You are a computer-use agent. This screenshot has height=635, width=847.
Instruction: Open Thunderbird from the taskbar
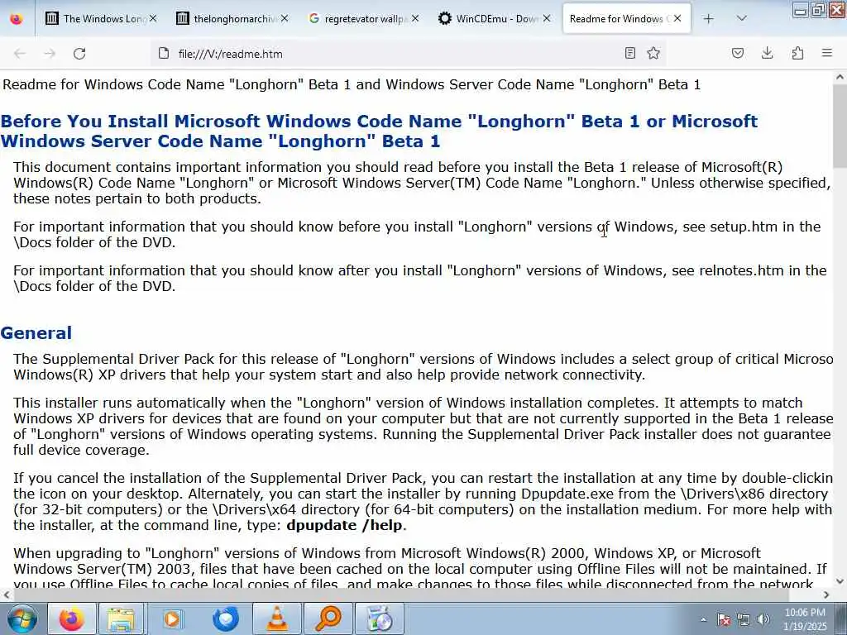(225, 618)
